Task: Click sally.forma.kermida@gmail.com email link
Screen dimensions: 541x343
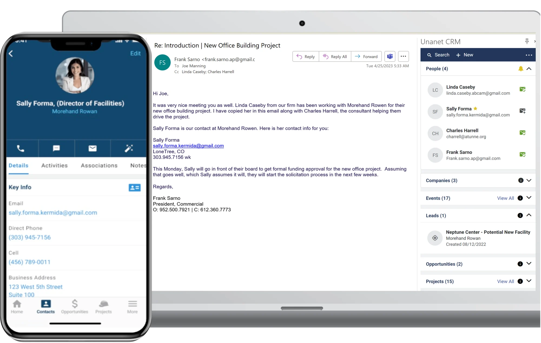Action: [189, 145]
